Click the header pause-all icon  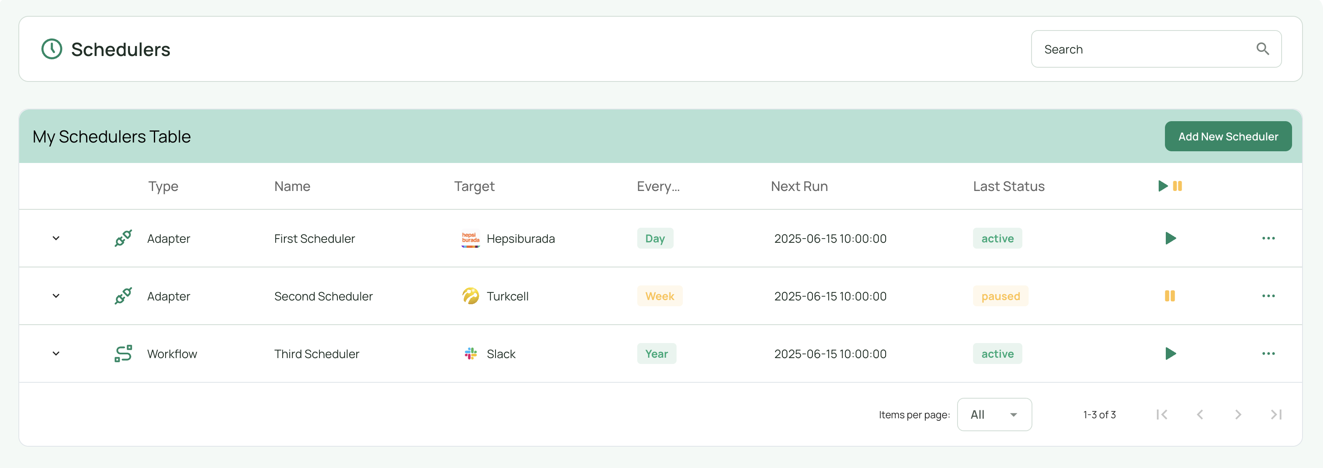coord(1177,186)
